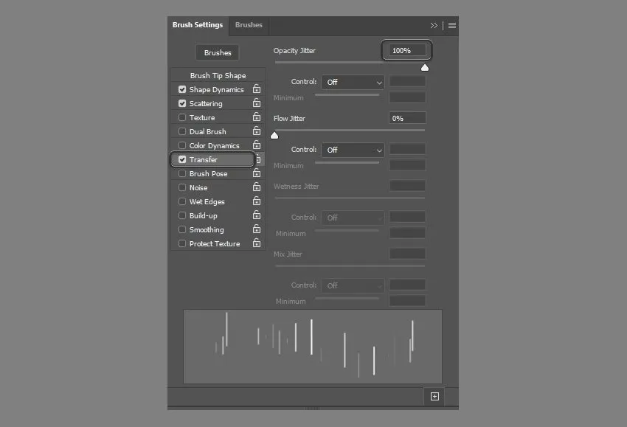Disable the Shape Dynamics checkbox
This screenshot has width=627, height=427.
pos(182,89)
